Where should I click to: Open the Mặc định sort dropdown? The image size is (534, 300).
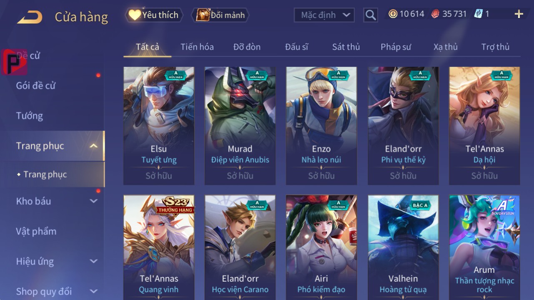coord(324,15)
